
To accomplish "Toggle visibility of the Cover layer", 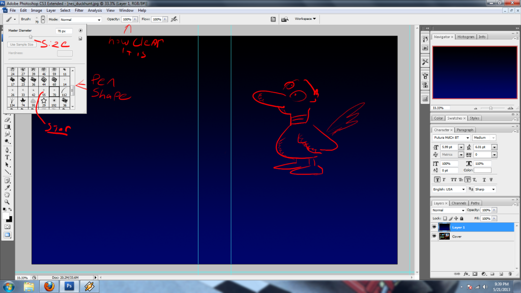I will (434, 236).
